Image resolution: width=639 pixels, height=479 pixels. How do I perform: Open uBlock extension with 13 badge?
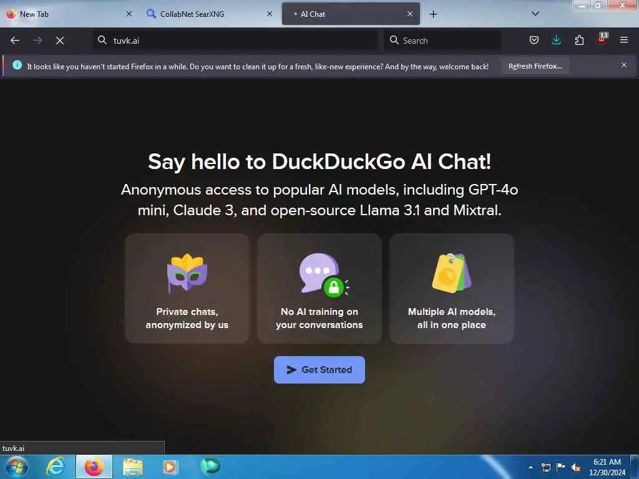point(602,39)
